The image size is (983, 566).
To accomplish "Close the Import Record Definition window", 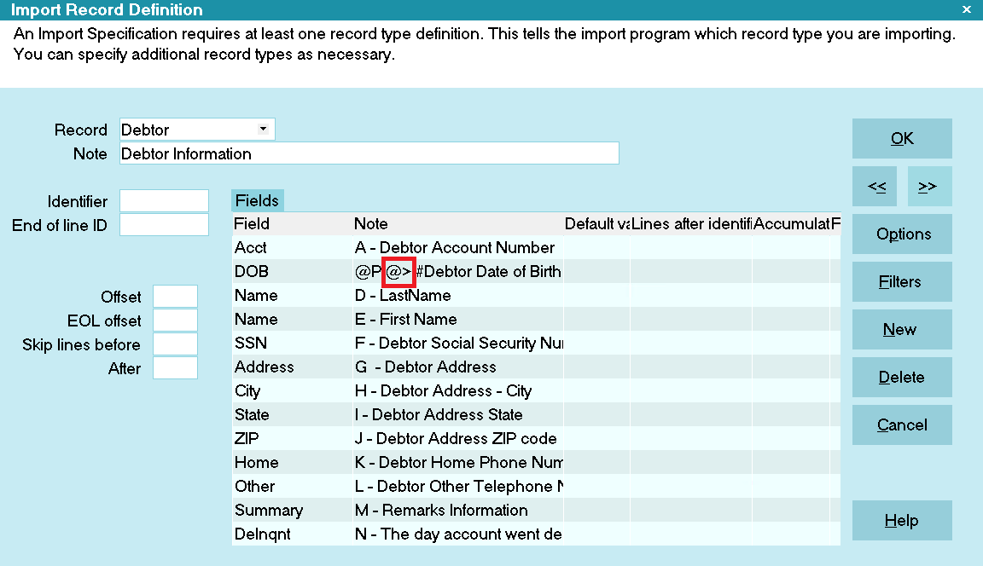I will [x=966, y=9].
